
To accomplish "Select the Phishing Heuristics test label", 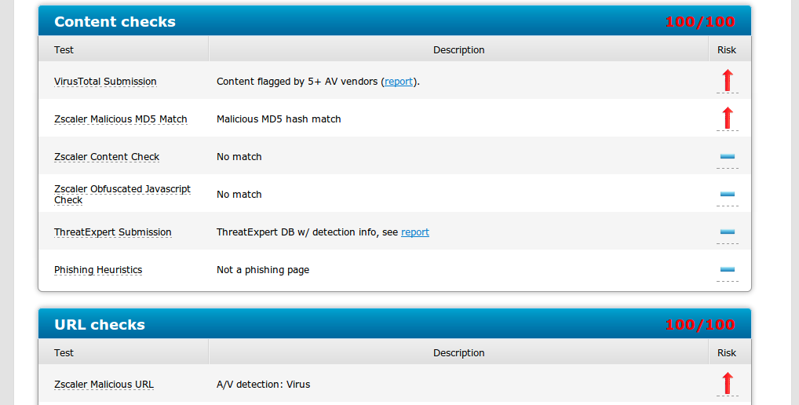I will [x=98, y=270].
